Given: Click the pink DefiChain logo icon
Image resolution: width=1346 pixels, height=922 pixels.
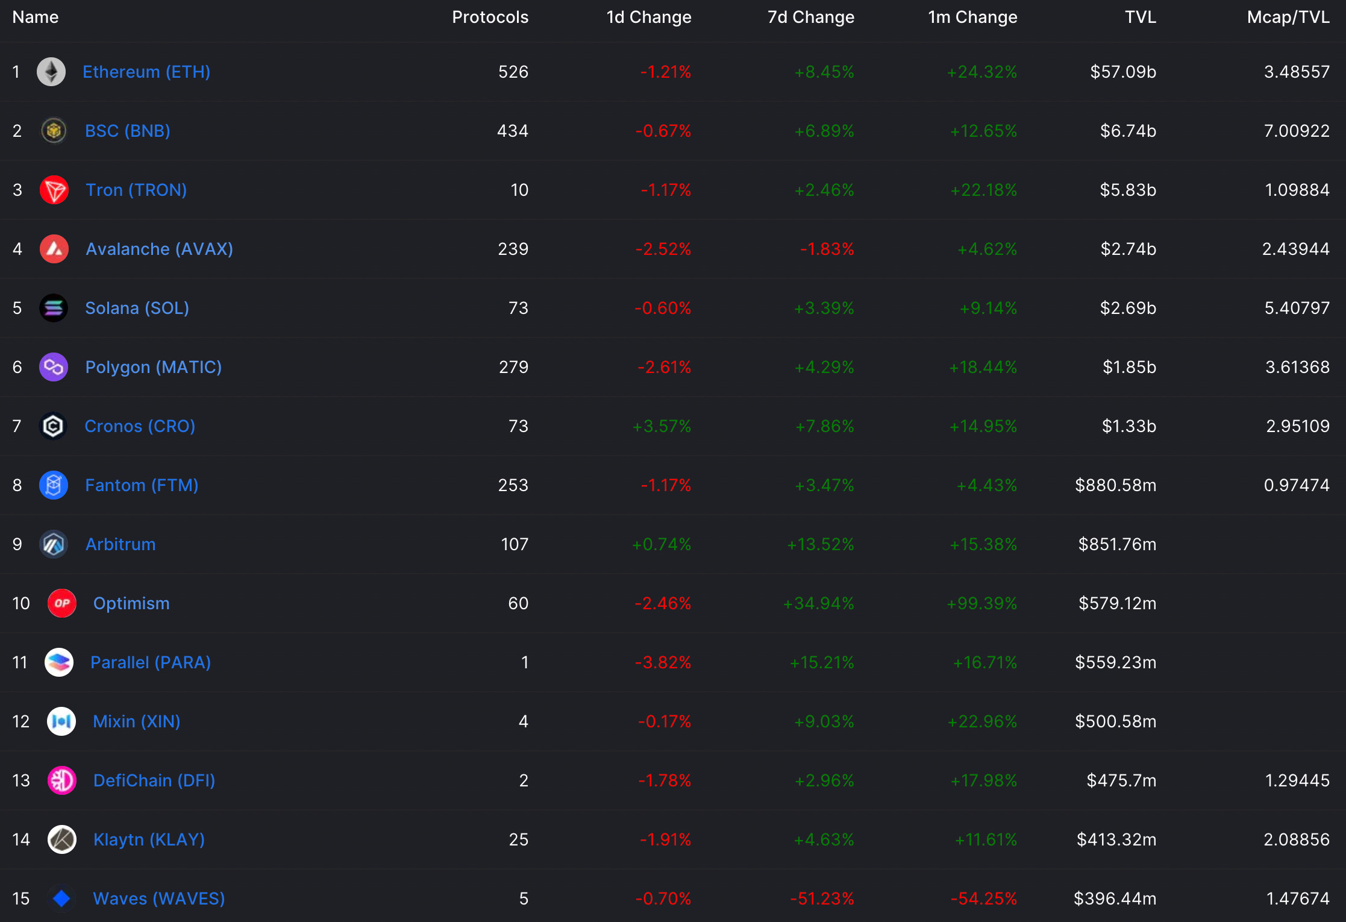Looking at the screenshot, I should (62, 780).
